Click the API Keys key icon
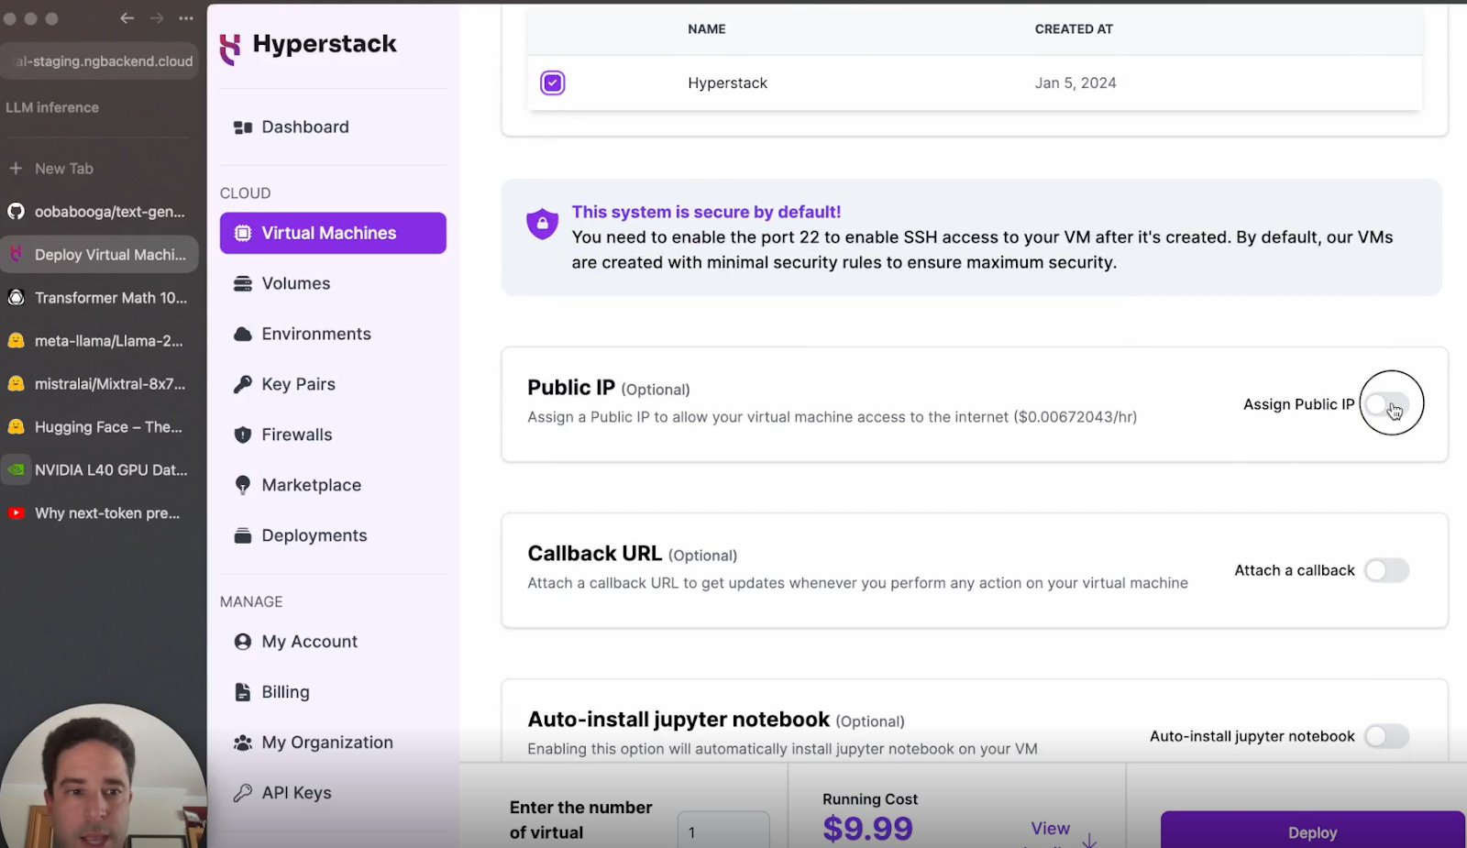The width and height of the screenshot is (1467, 848). (243, 793)
